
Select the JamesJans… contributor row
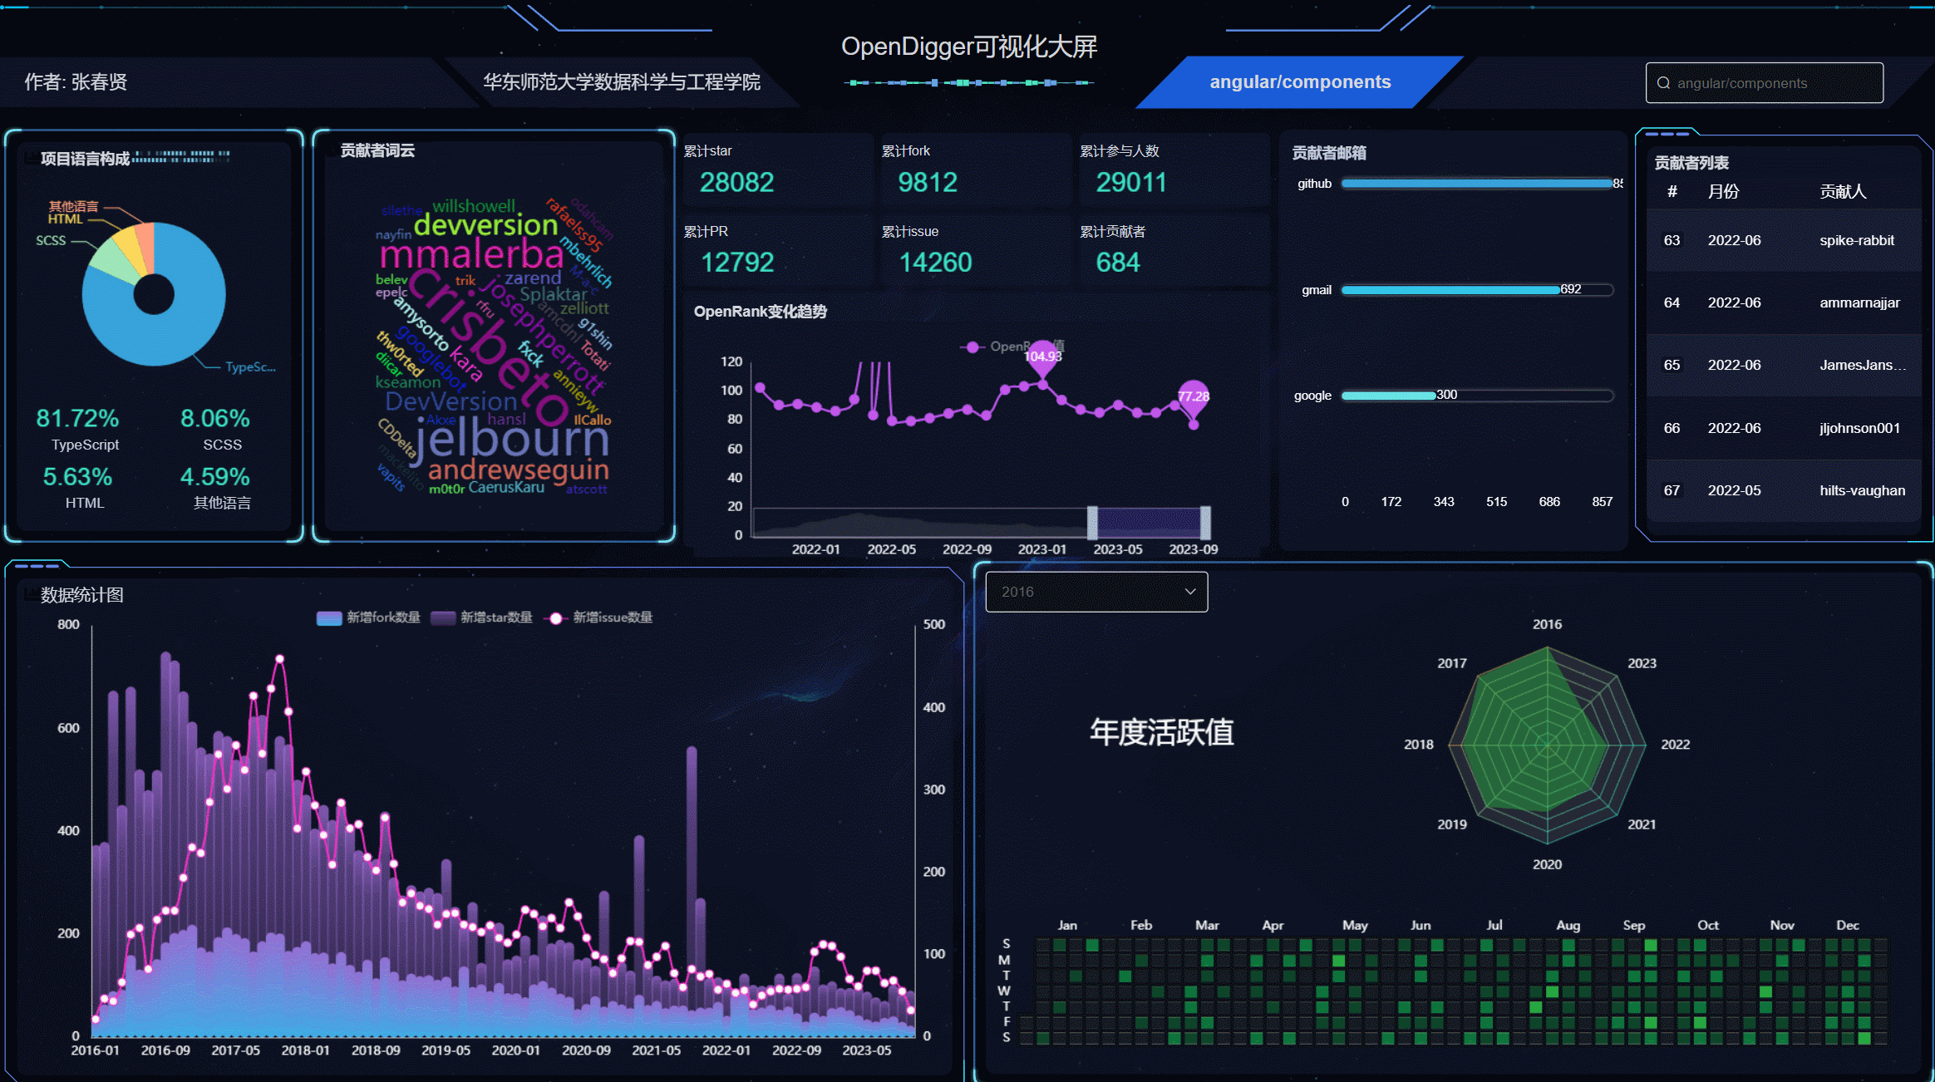pyautogui.click(x=1784, y=365)
